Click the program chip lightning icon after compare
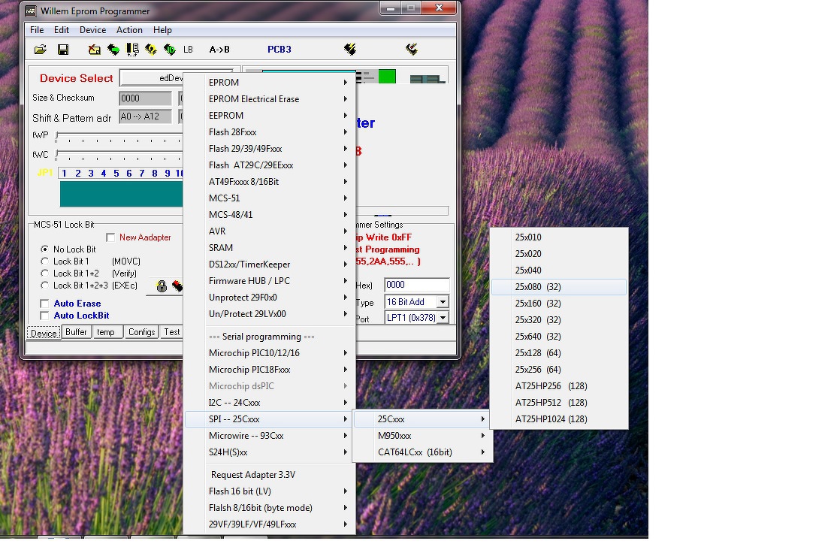 coord(151,50)
